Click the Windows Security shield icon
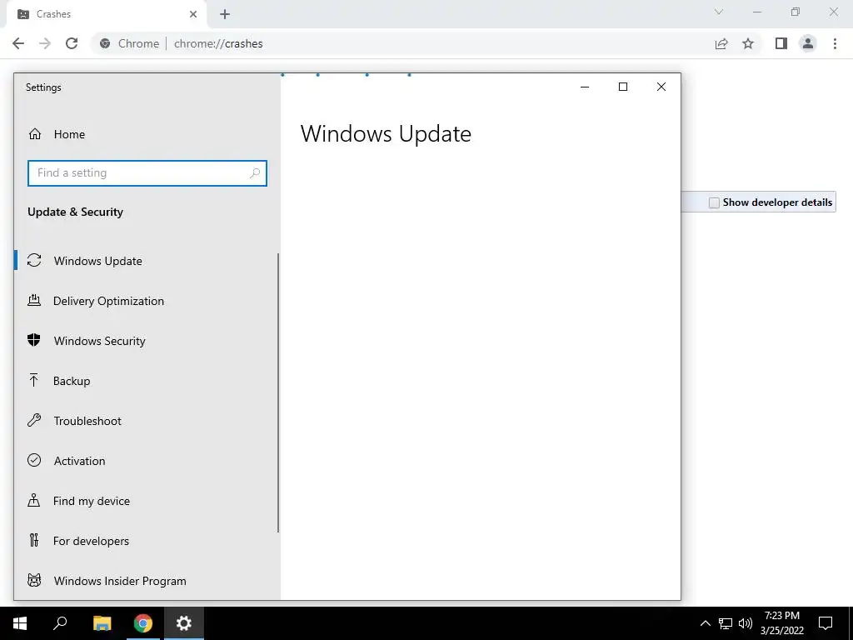This screenshot has height=640, width=853. point(34,340)
